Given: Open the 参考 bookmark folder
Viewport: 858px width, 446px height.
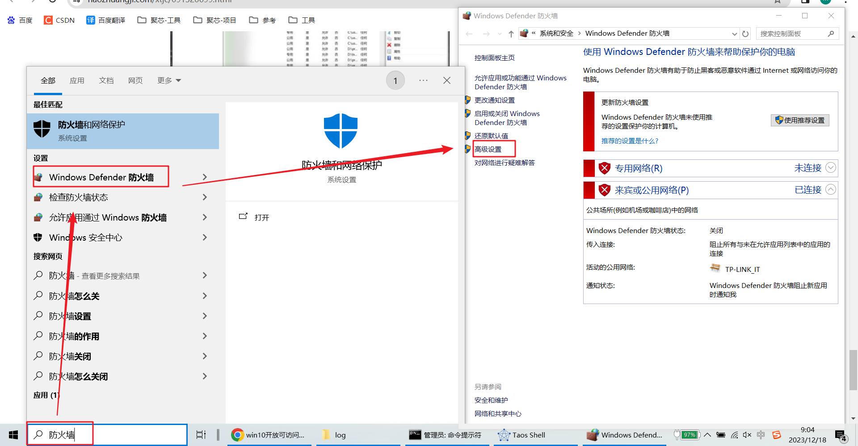Looking at the screenshot, I should coord(263,20).
